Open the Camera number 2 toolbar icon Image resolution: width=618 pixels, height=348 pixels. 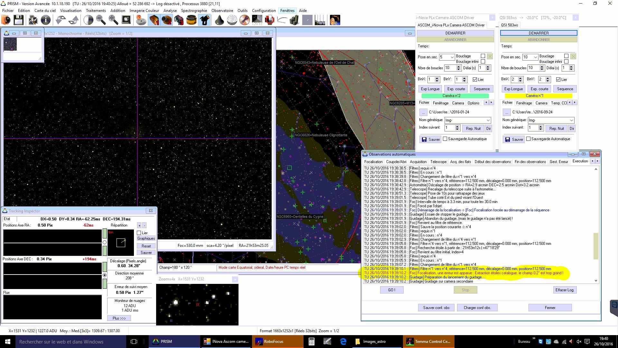167,20
